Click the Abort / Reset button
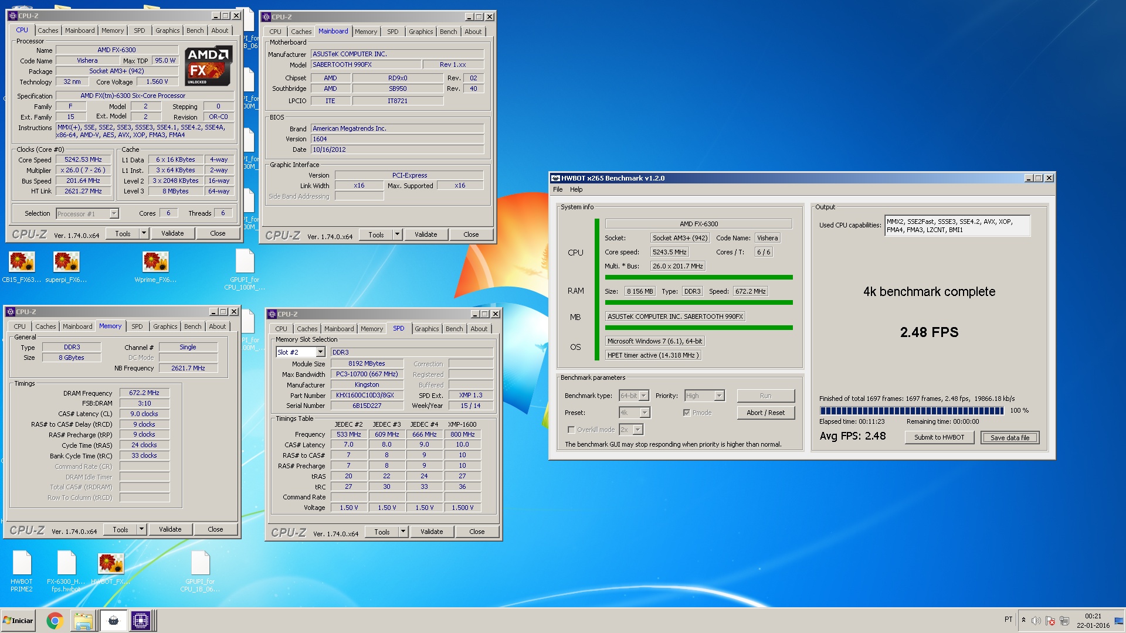Viewport: 1126px width, 633px height. pos(766,413)
